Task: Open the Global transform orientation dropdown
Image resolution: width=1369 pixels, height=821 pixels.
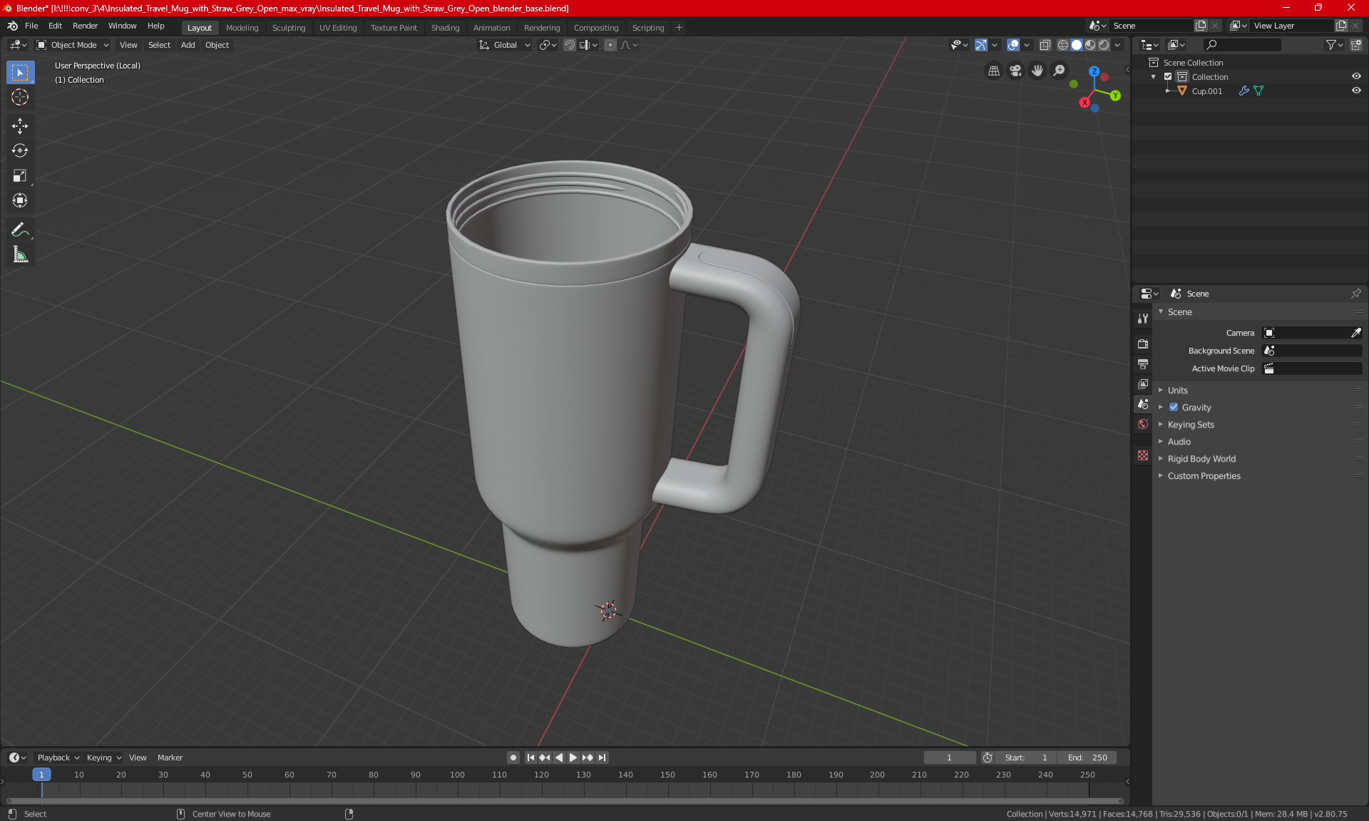Action: (505, 45)
